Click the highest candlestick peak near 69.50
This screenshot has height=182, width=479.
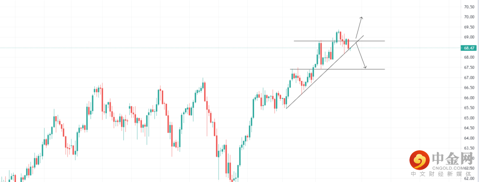pyautogui.click(x=338, y=31)
